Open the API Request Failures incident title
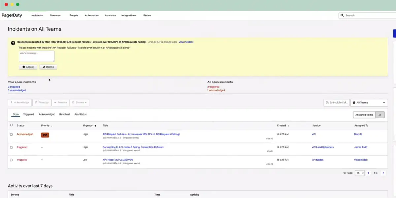The width and height of the screenshot is (396, 198). 141,134
